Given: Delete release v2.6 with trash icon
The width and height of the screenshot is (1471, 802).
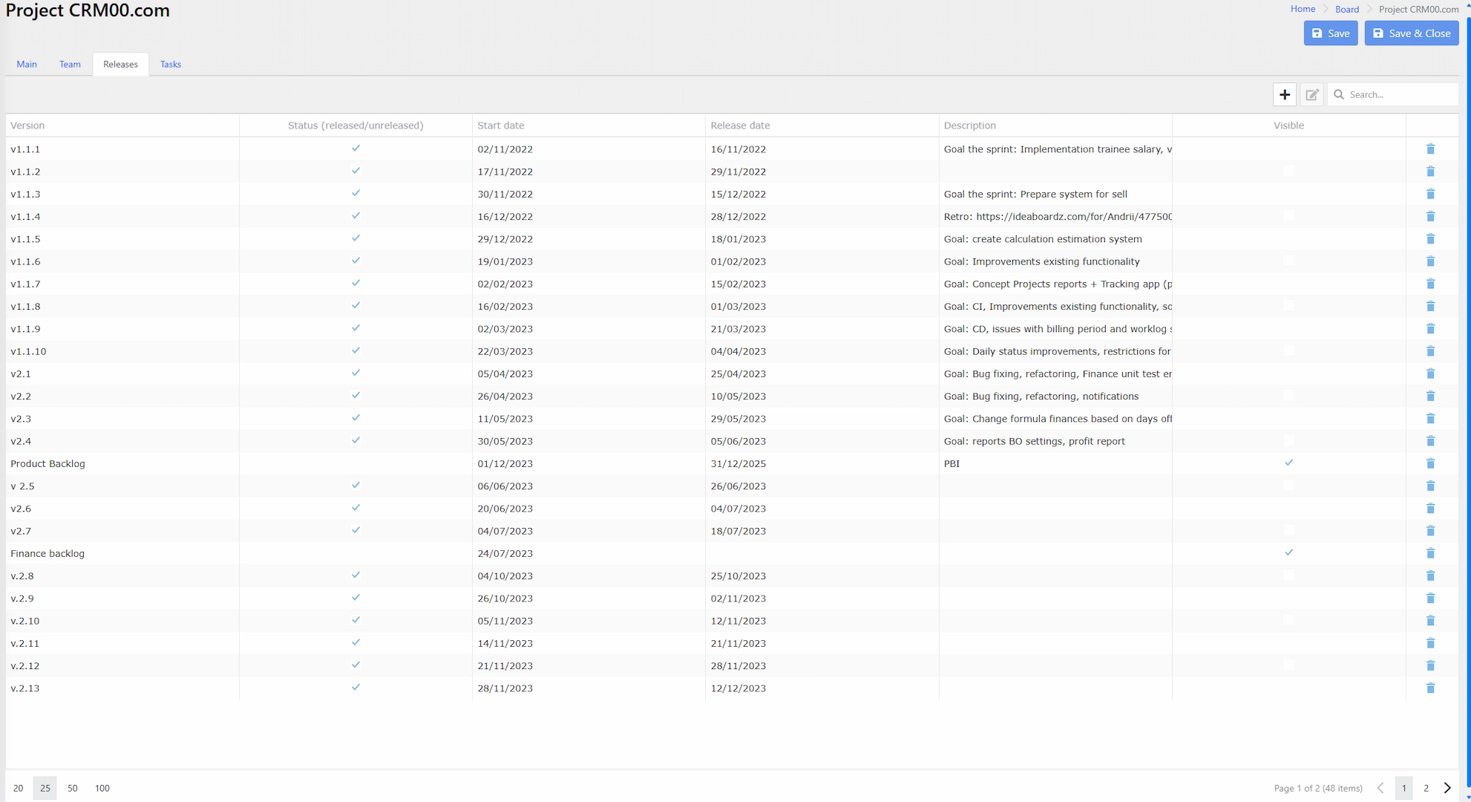Looking at the screenshot, I should coord(1430,509).
